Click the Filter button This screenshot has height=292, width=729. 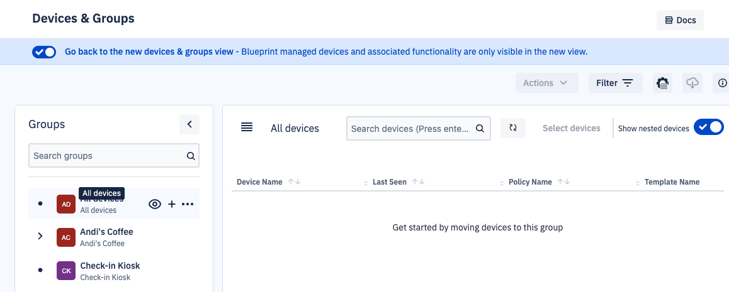pyautogui.click(x=614, y=83)
